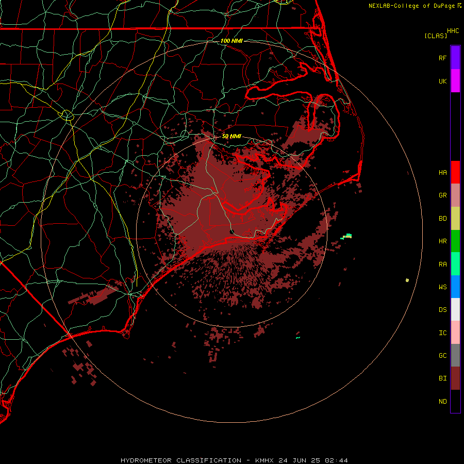Screen dimensions: 464x464
Task: Select the GC gray legend swatch
Action: [455, 355]
